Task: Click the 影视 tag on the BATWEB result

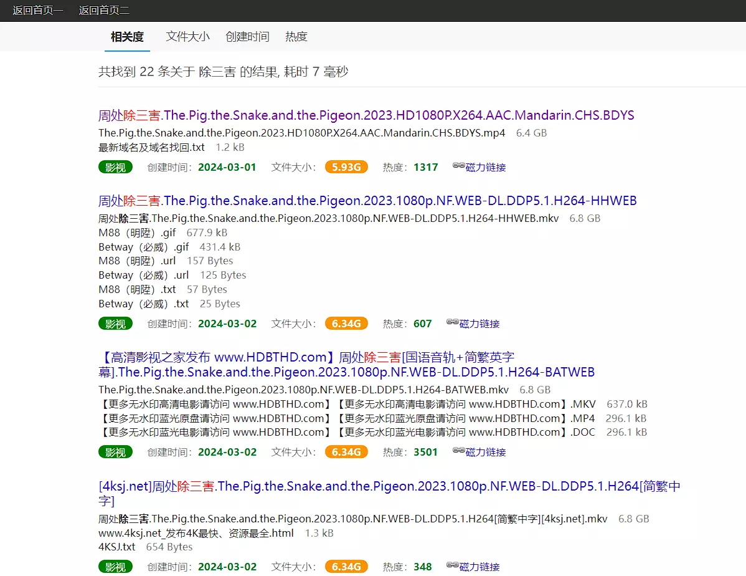Action: point(116,452)
